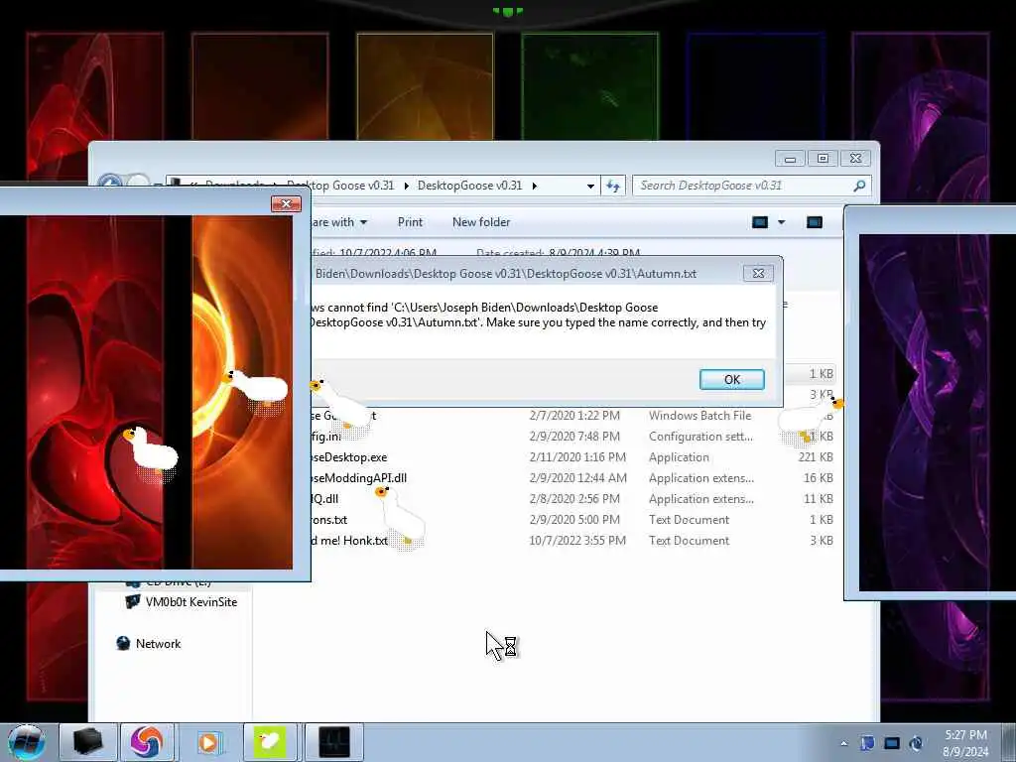Click the date 2/11/2020 1:16 PM
Viewport: 1016px width, 762px height.
point(577,457)
